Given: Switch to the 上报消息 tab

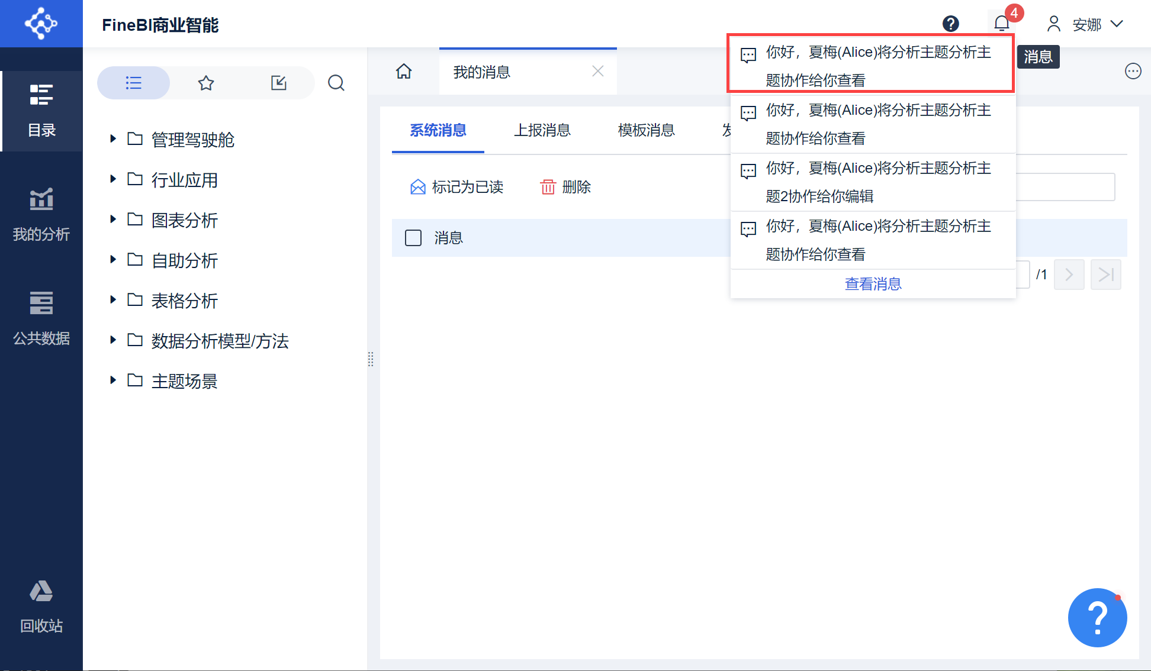Looking at the screenshot, I should [542, 130].
